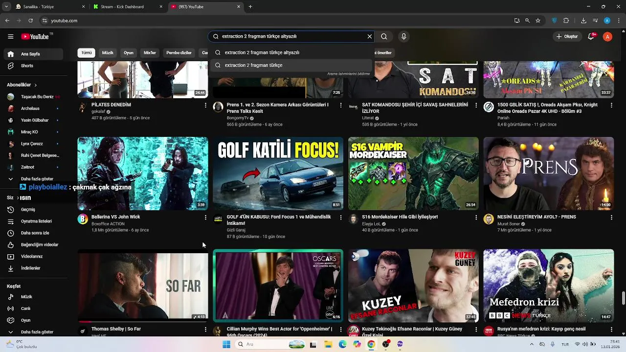Select suggestion extraction 2 fragman türkçe
The image size is (626, 352).
pyautogui.click(x=291, y=65)
